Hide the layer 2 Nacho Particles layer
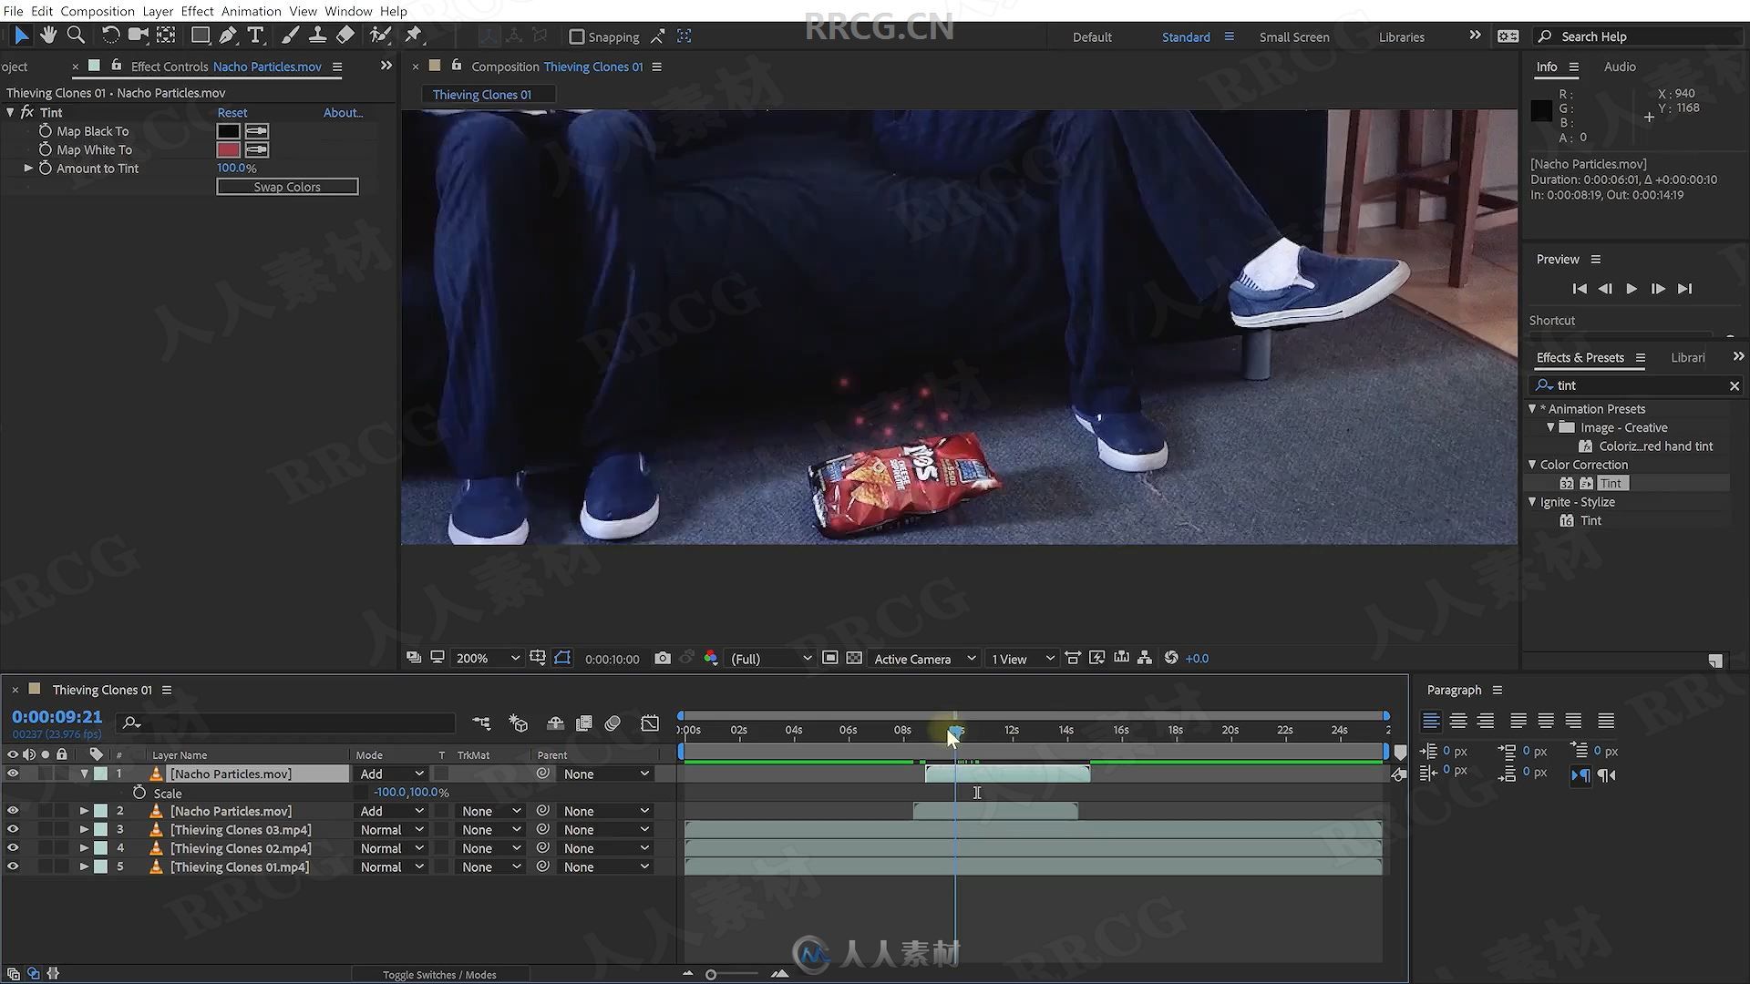Viewport: 1750px width, 984px height. 13,810
